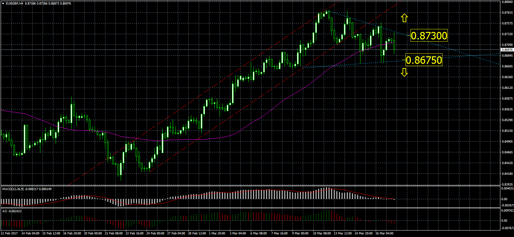Image resolution: width=514 pixels, height=237 pixels.
Task: Click the 12 Feb 2017 date label
Action: pos(9,233)
